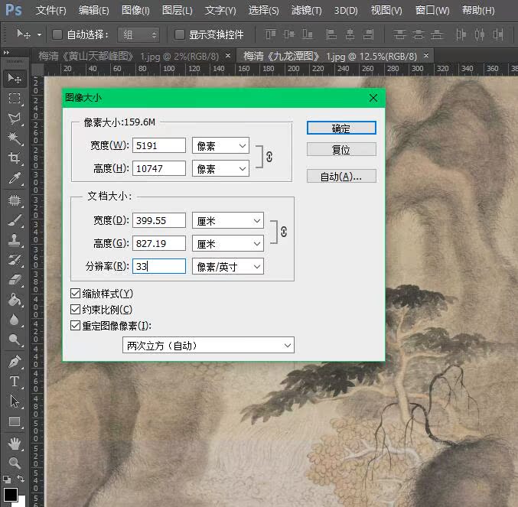Uncheck 约束比例 option
Image resolution: width=518 pixels, height=507 pixels.
75,309
